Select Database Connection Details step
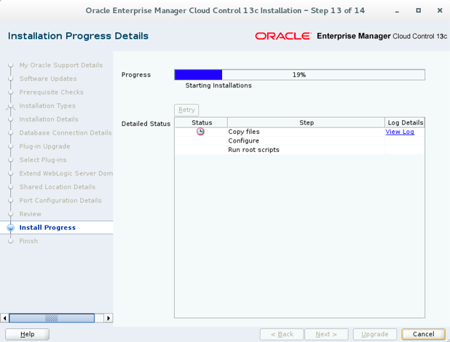Screen dimensions: 450x342 (66, 133)
